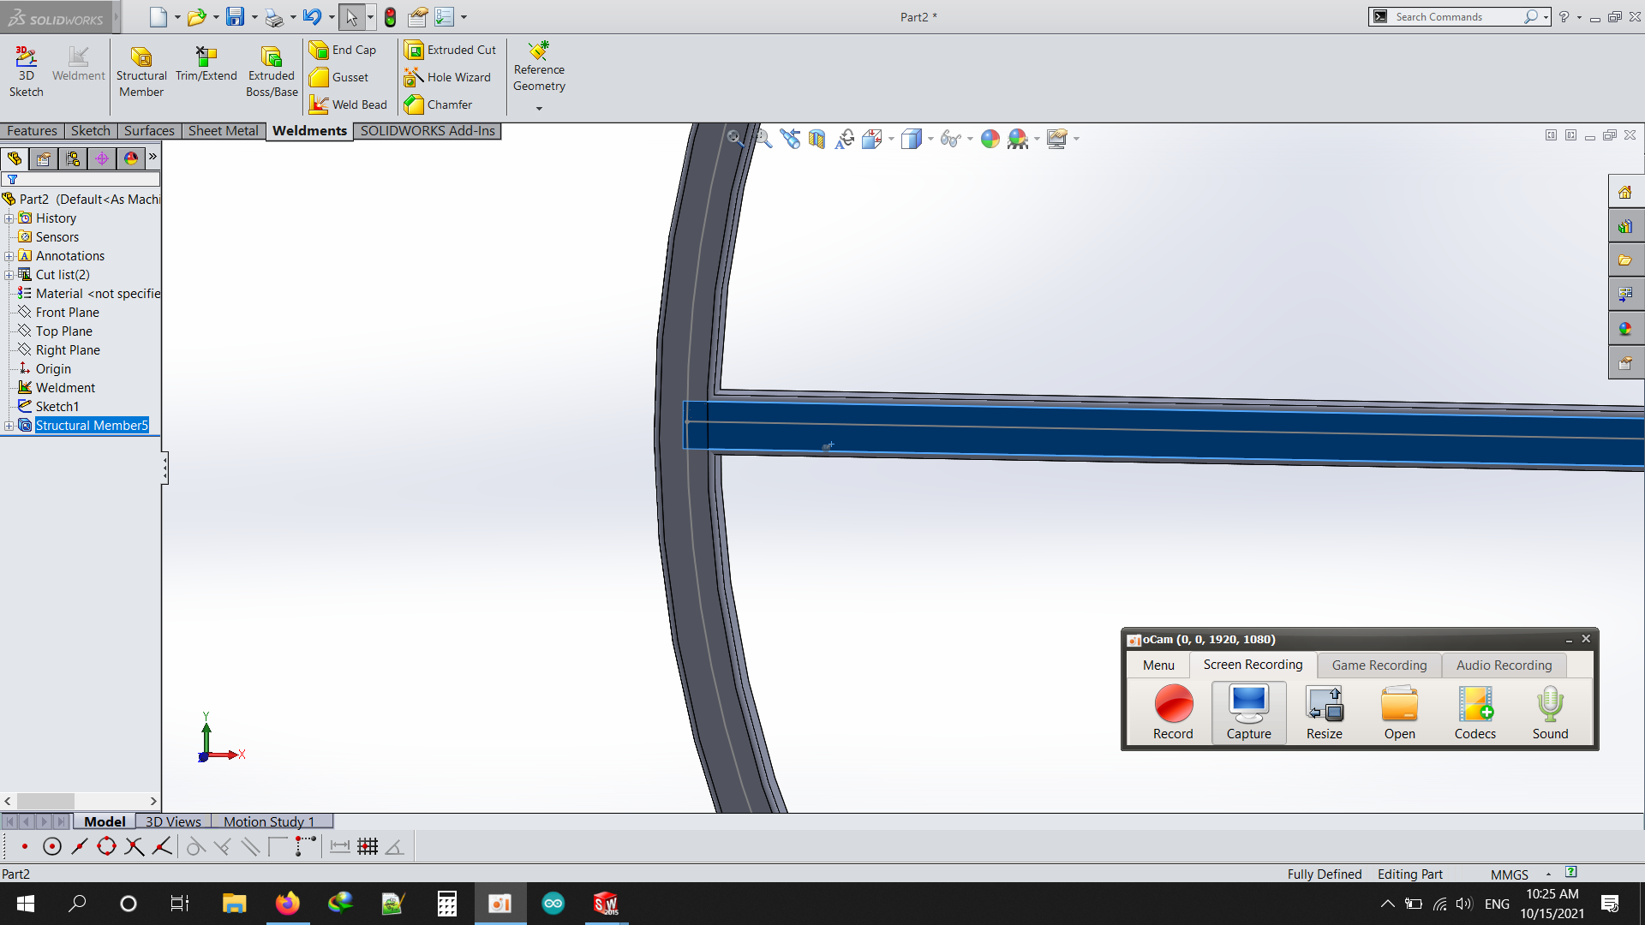1645x925 pixels.
Task: Toggle Section View icon
Action: (x=817, y=139)
